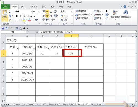Screen dimensions: 138x107
Task: Open the font size dropdown
Action: pyautogui.click(x=39, y=12)
